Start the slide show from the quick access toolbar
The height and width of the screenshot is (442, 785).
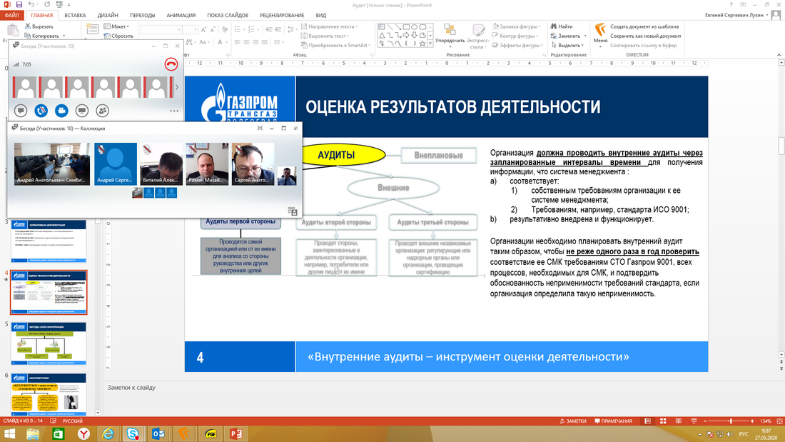click(x=59, y=4)
